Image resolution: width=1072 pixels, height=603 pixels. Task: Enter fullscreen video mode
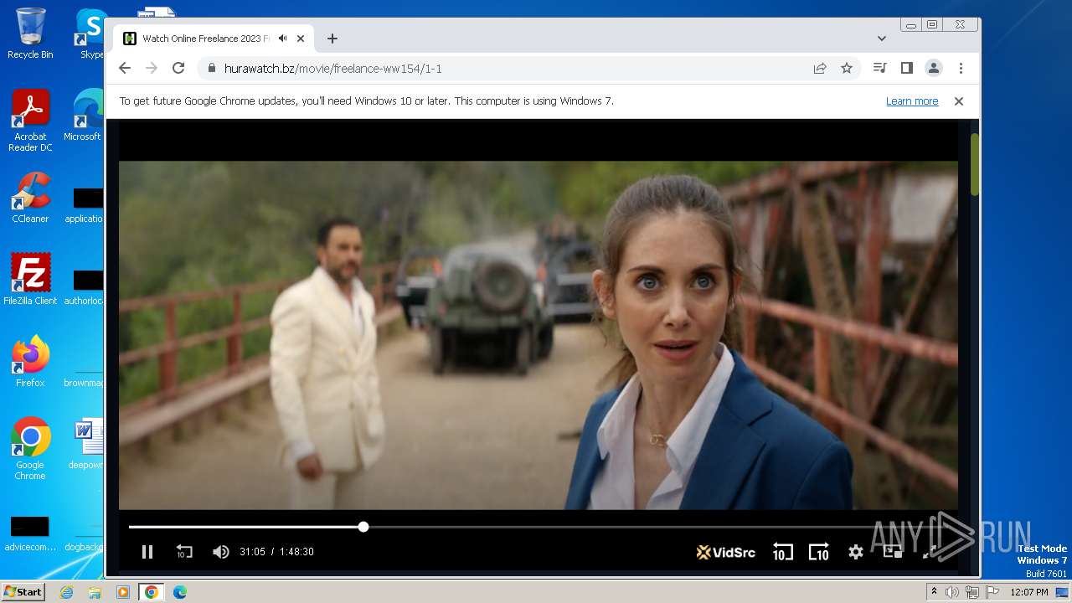coord(930,552)
